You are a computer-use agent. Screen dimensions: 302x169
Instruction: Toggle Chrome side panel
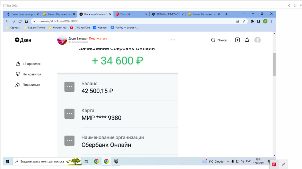tap(258, 21)
